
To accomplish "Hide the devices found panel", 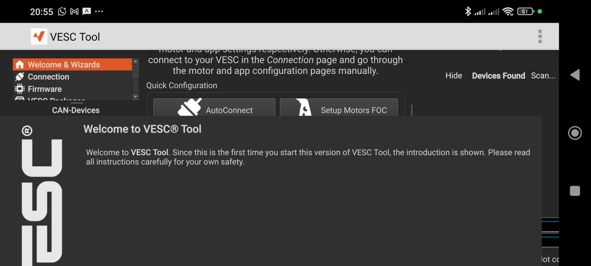I will (x=453, y=76).
